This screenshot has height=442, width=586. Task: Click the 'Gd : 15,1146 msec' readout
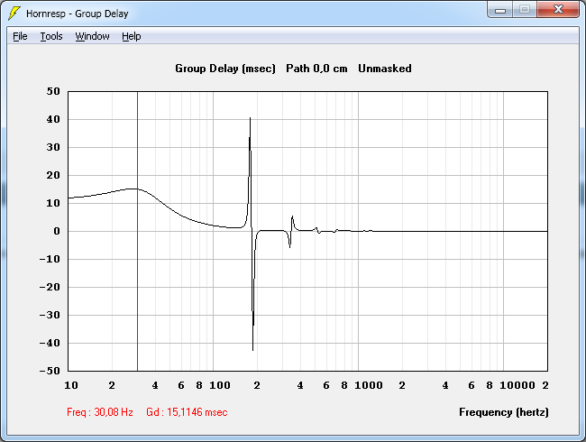coord(187,412)
